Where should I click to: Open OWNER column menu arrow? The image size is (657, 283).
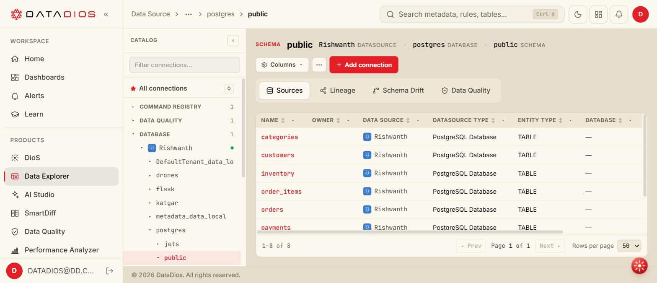point(348,120)
